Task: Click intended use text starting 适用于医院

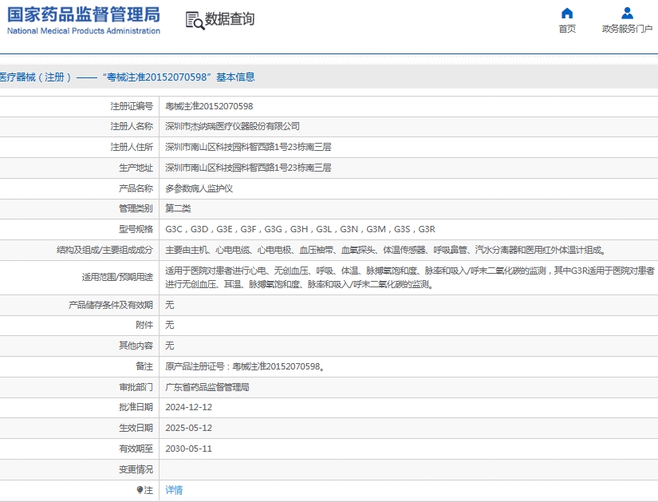Action: (x=410, y=278)
